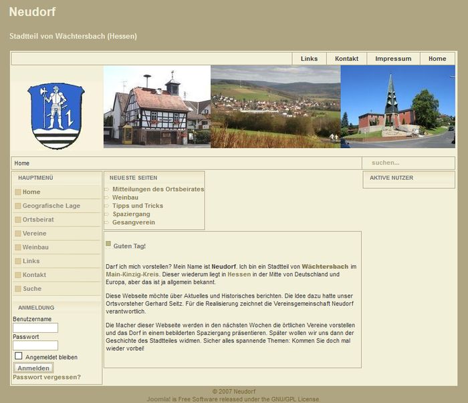The height and width of the screenshot is (403, 468).
Task: Open Links in the Hauptmenü sidebar
Action: (x=57, y=261)
